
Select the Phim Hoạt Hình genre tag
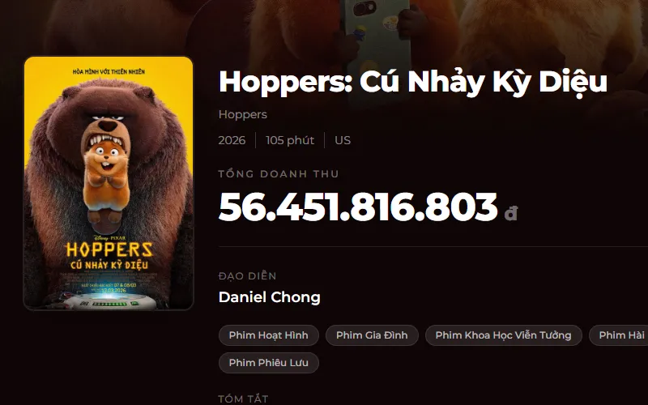point(269,335)
